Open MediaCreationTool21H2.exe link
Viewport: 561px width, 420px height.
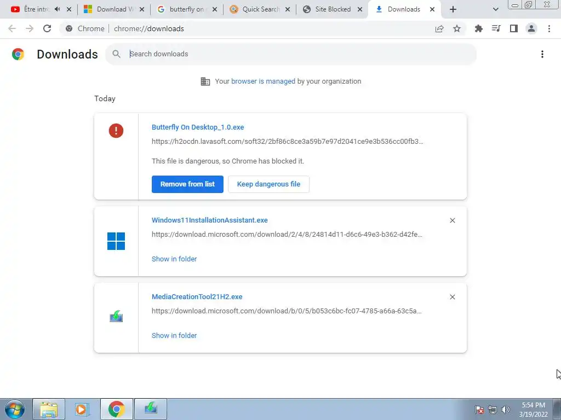[x=197, y=297]
